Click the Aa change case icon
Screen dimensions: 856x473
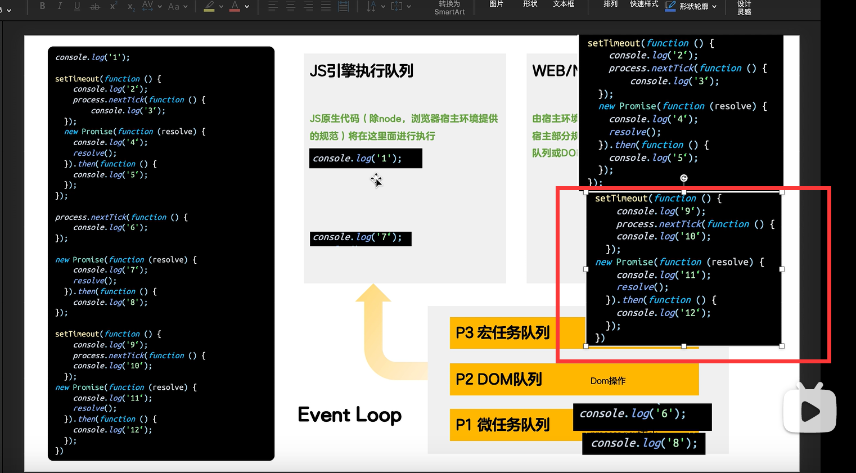pos(174,6)
